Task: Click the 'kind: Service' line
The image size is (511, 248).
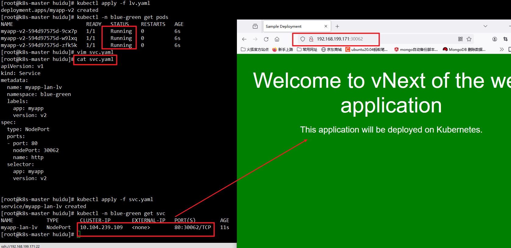Action: 21,73
